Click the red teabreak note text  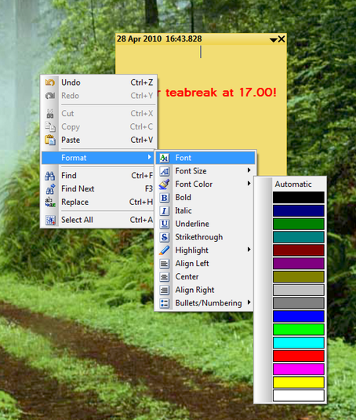[217, 93]
